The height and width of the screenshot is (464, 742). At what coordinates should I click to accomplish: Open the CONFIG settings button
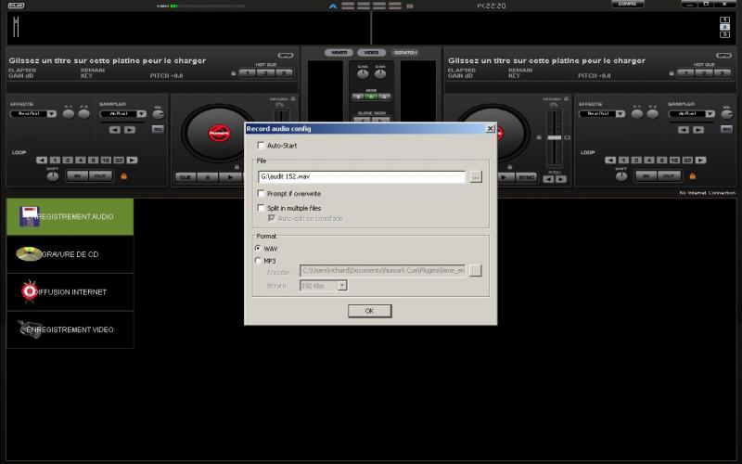click(x=628, y=4)
